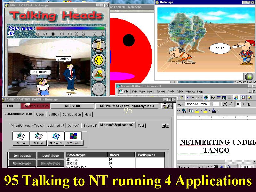Viewport: 256px width, 192px height.
Task: Toggle the Document Map button in Word
Action: coord(243,98)
